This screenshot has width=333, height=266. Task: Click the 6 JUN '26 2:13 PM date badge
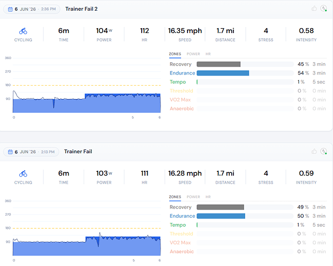(x=31, y=152)
